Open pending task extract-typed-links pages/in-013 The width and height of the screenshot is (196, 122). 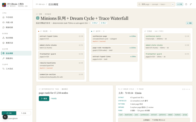[61, 37]
